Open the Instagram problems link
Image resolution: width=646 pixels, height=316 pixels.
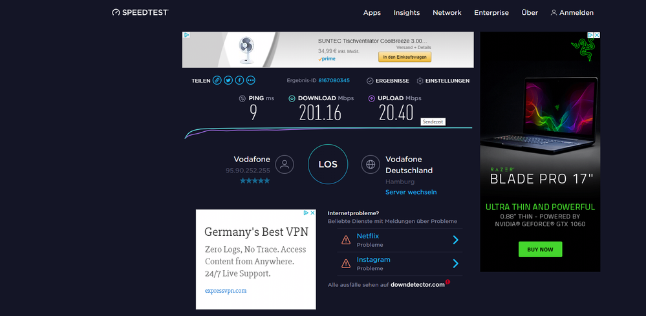(373, 260)
